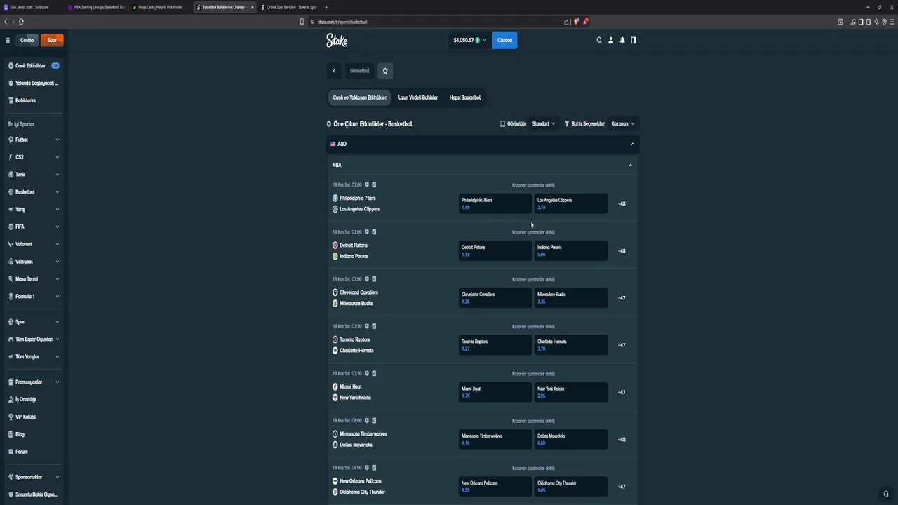Toggle the bet slip panel icon

coord(634,41)
